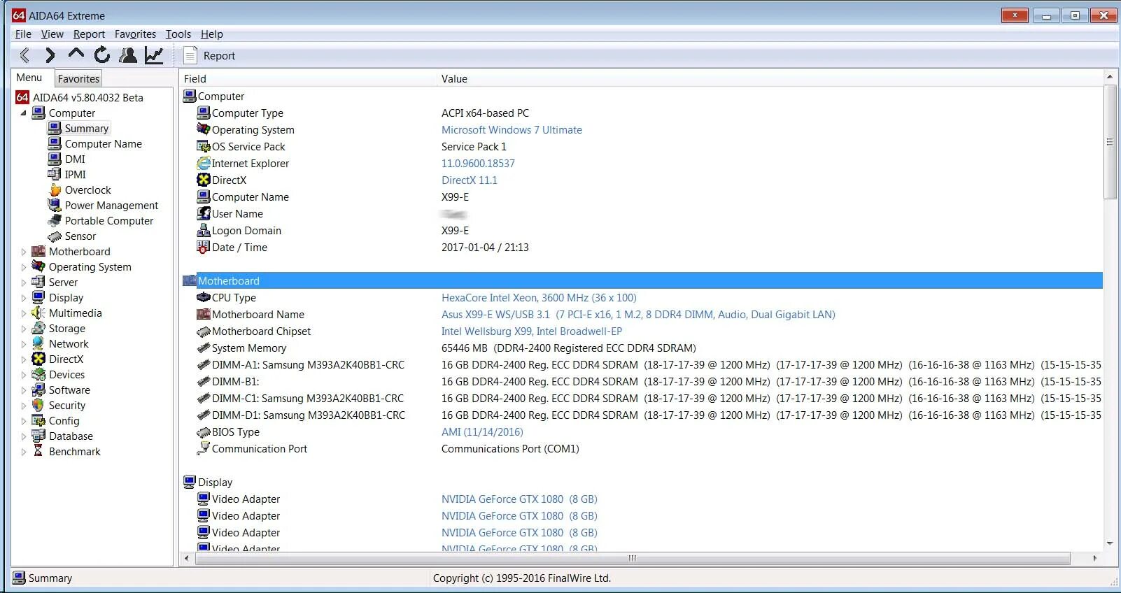Click the horizontal scrollbar right arrow
The width and height of the screenshot is (1121, 593).
(x=1095, y=558)
